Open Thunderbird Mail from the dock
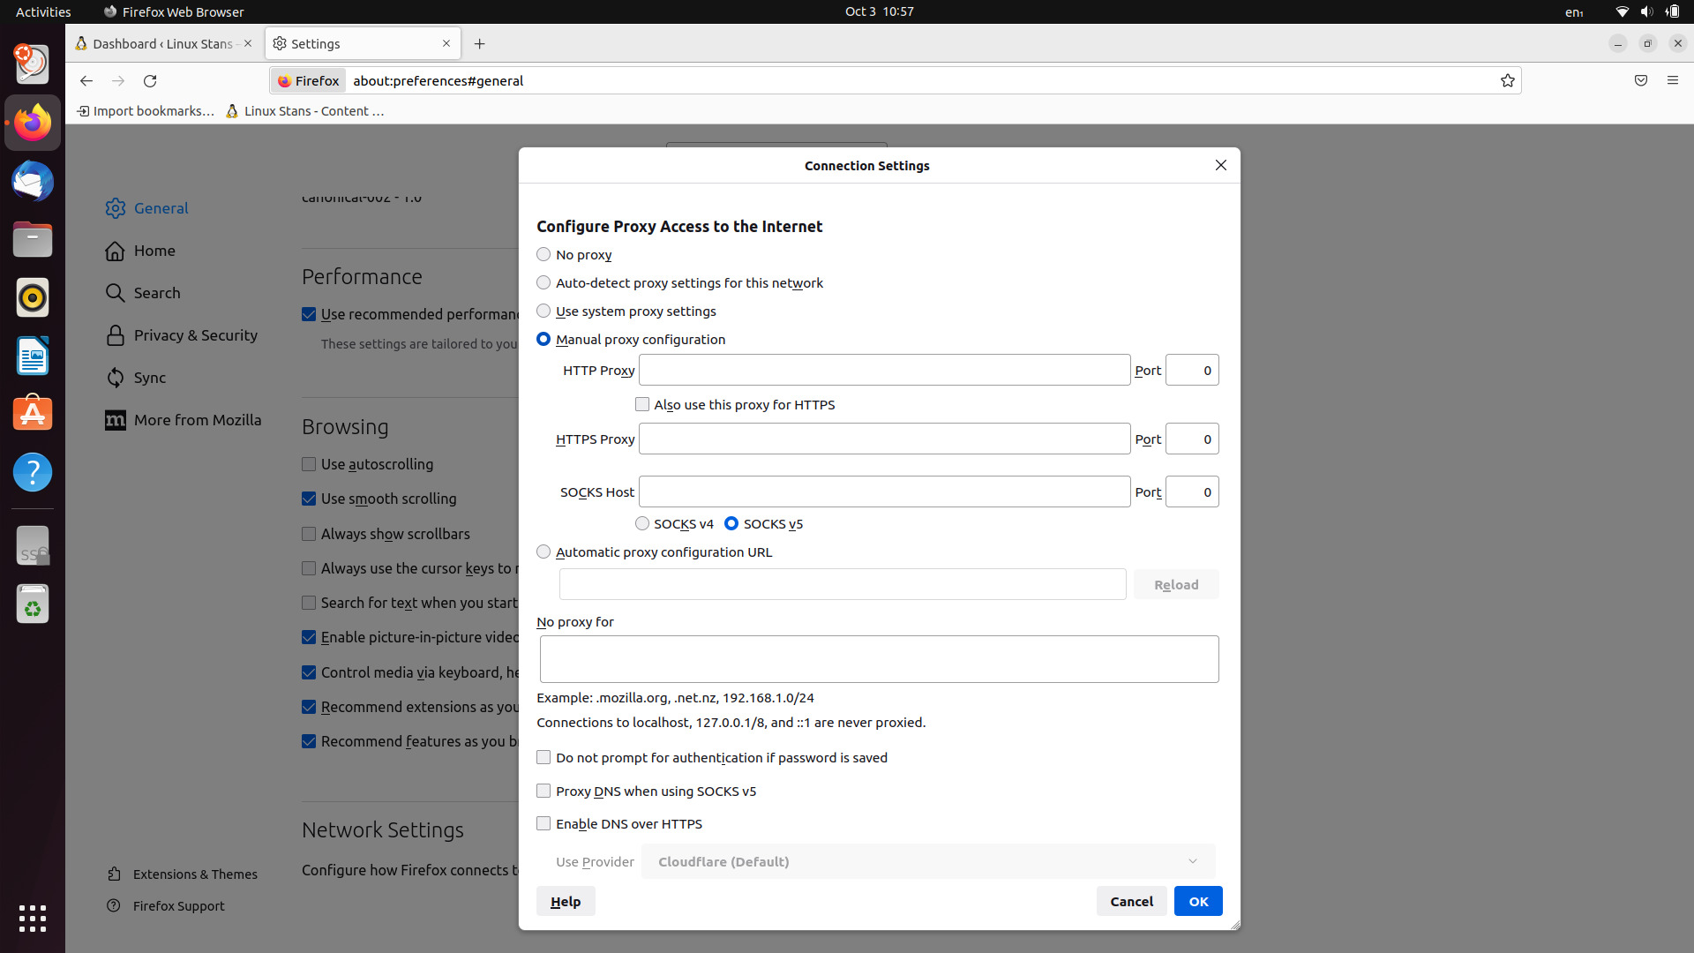 [33, 181]
